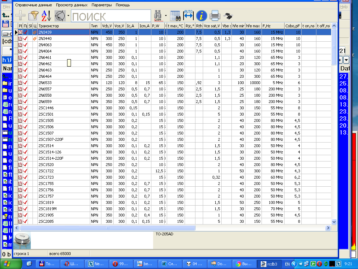Open the Windows Start button
358x269 pixels.
[10, 264]
